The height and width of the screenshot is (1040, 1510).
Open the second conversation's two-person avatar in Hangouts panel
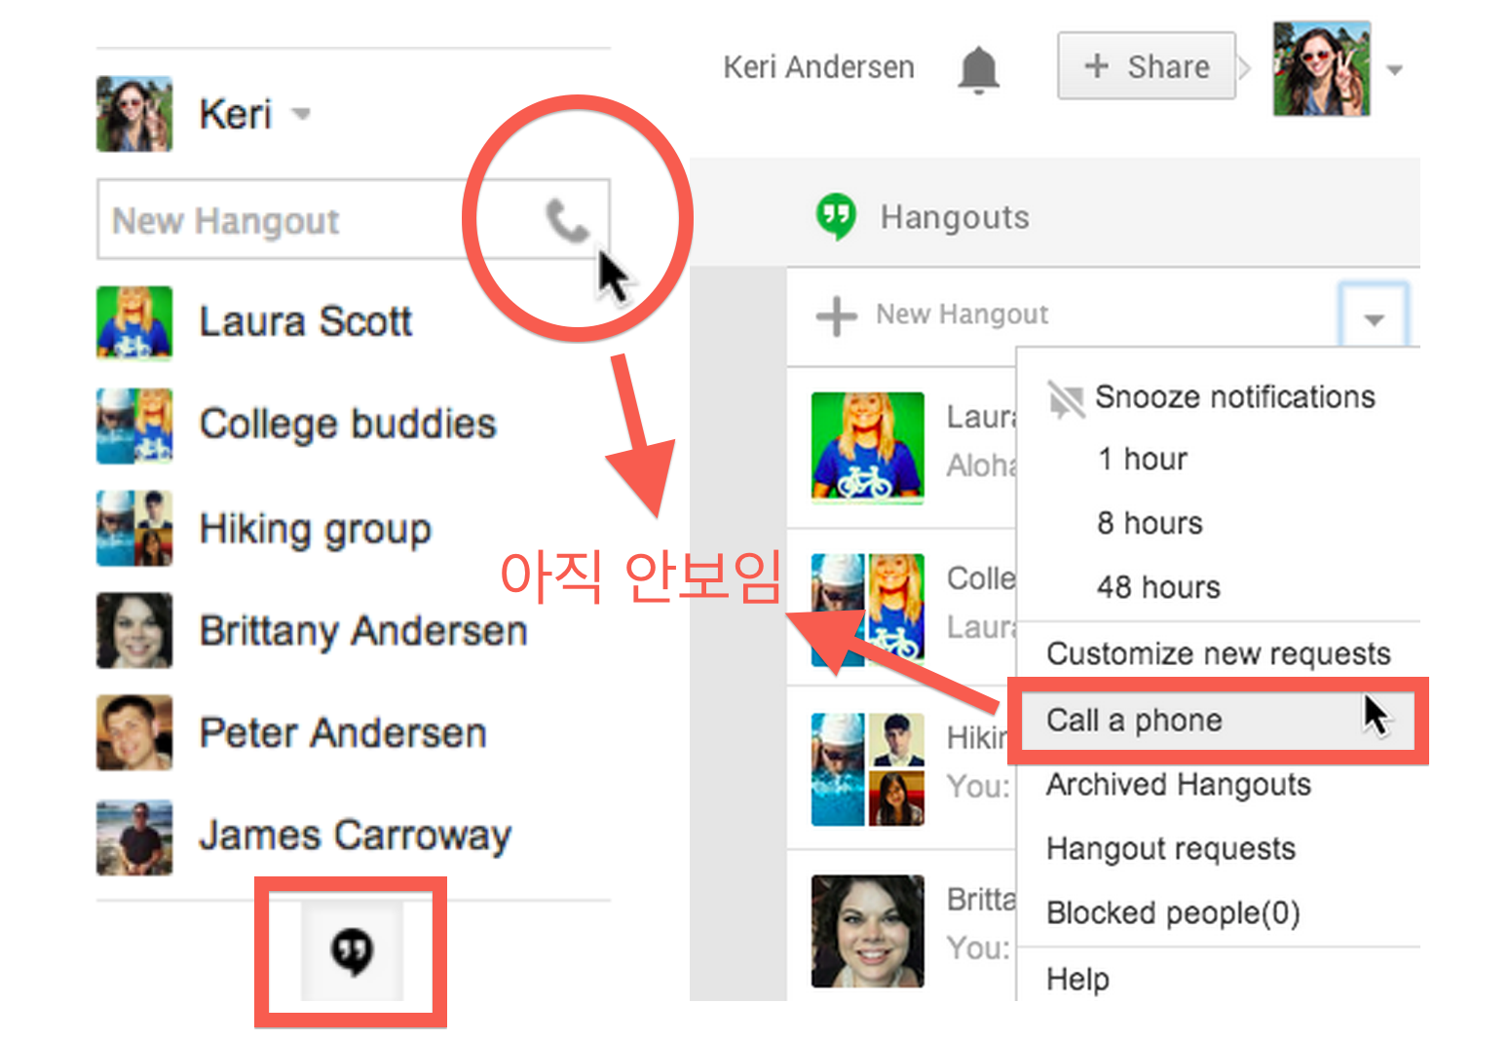click(x=867, y=610)
